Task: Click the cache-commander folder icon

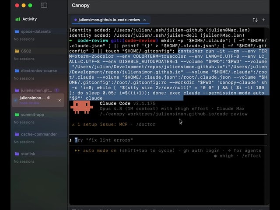Action: point(17,134)
